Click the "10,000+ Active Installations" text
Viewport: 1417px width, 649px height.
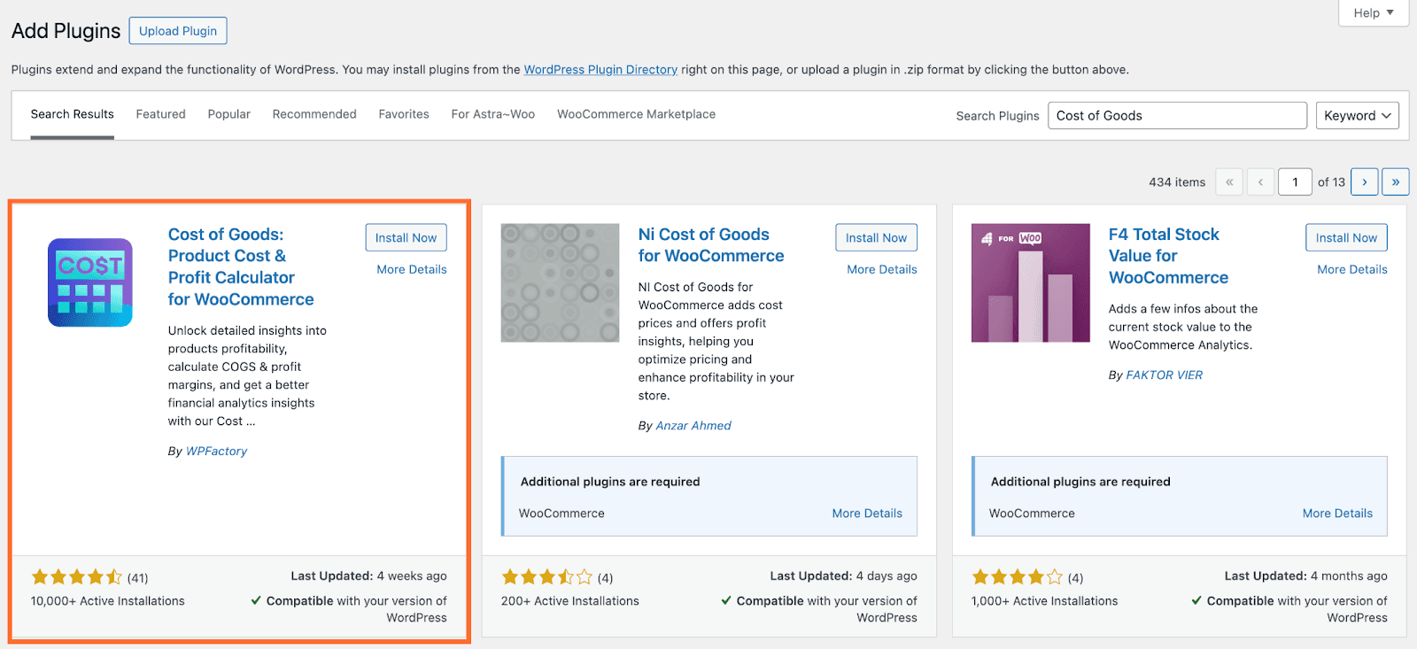pyautogui.click(x=108, y=600)
